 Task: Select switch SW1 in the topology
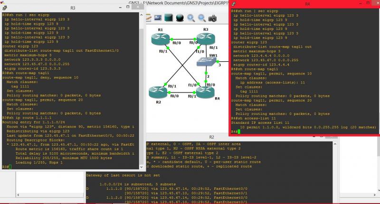[x=206, y=62]
